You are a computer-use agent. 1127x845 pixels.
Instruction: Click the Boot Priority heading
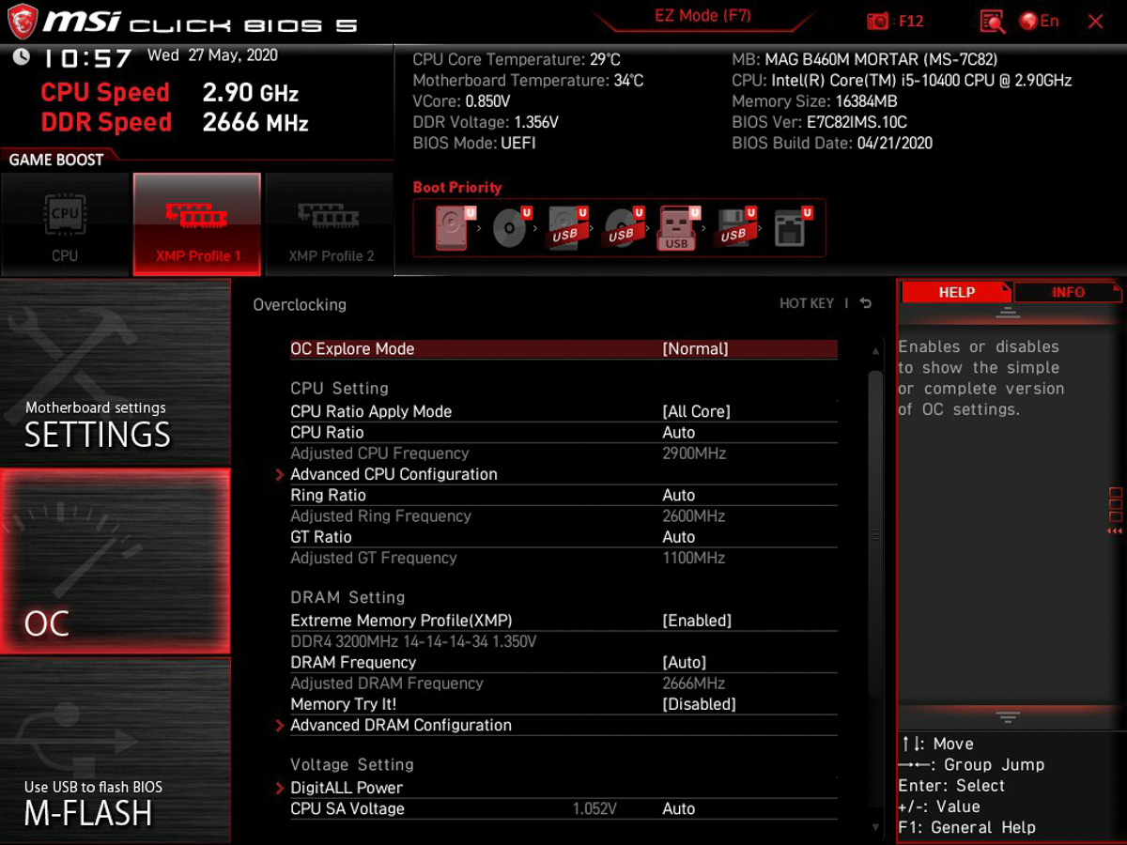click(457, 188)
